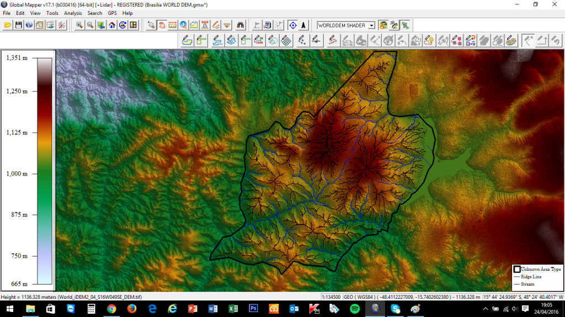Image resolution: width=565 pixels, height=317 pixels.
Task: Click the Open Data File folder icon
Action: point(8,25)
